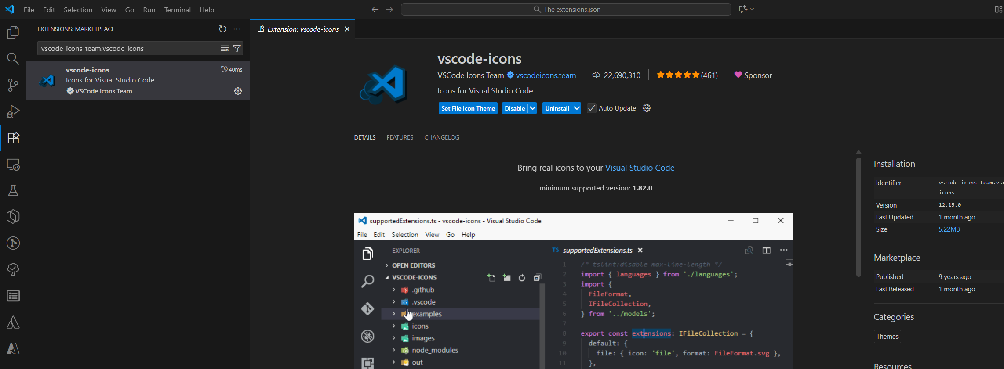
Task: Click the Sponsor link
Action: pos(753,75)
